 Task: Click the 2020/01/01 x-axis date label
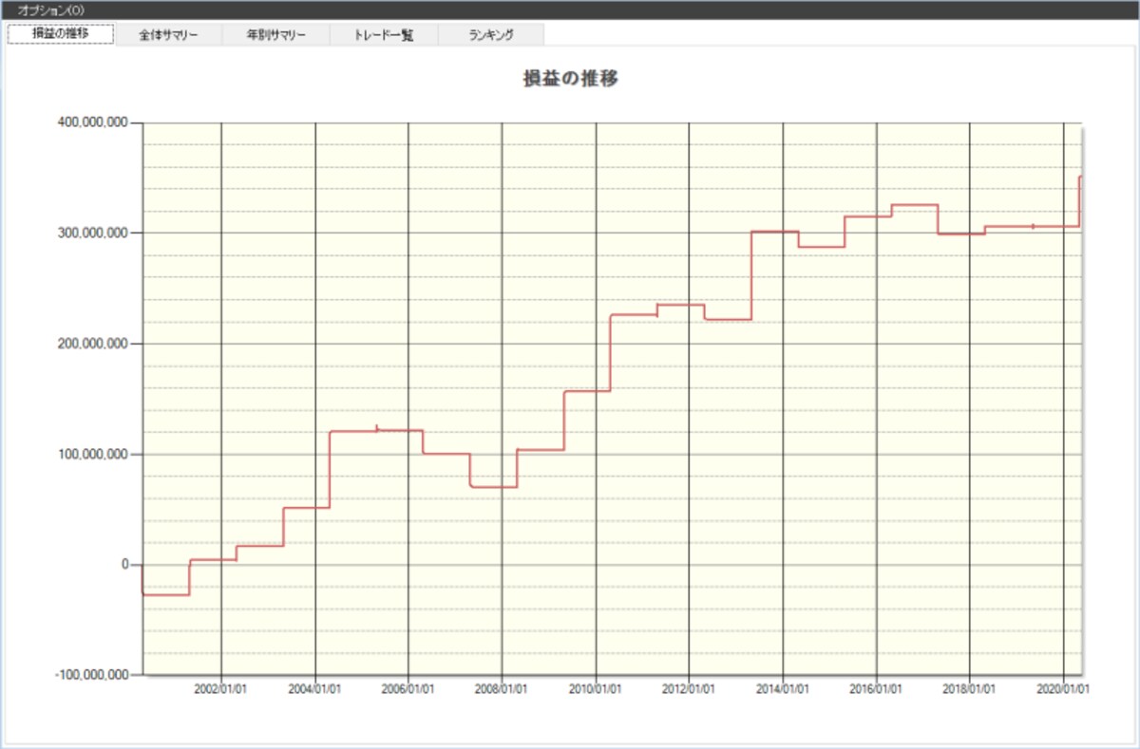[x=1063, y=689]
